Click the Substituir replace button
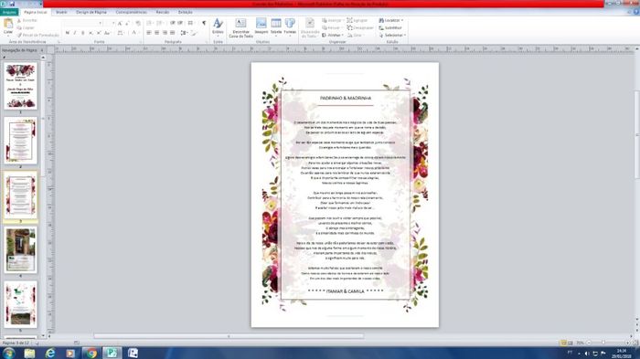Screen dimensions: 640x359 pyautogui.click(x=390, y=27)
